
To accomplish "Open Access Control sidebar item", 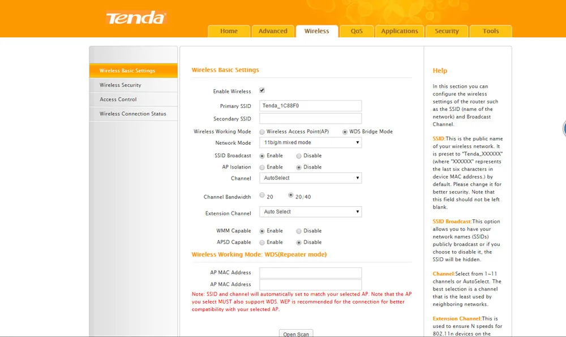I will tap(133, 100).
